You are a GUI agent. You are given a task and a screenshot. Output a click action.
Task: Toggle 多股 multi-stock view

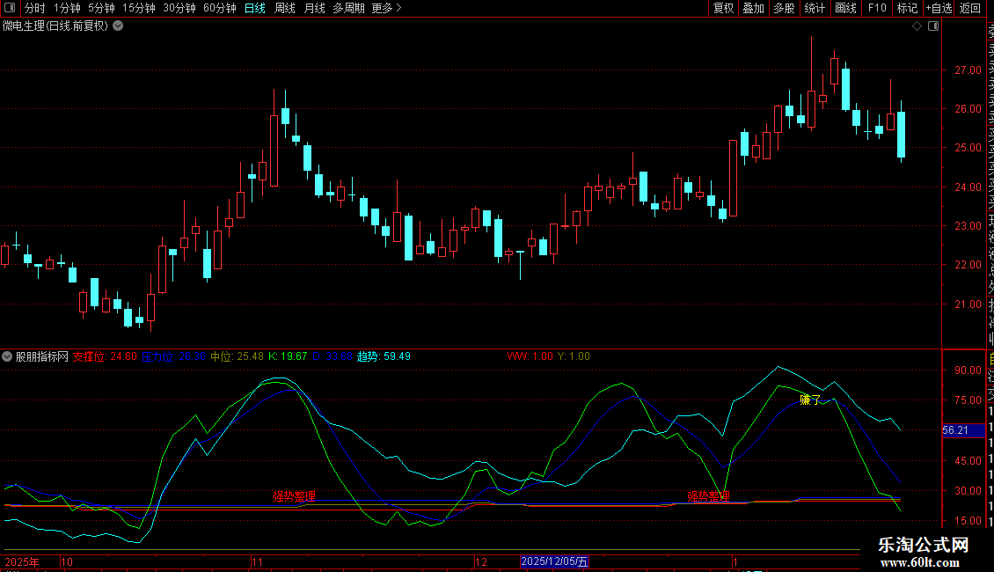(784, 8)
